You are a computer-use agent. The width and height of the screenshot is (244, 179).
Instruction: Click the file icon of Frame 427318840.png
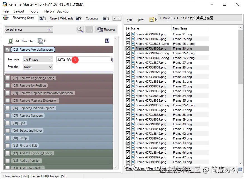click(133, 124)
